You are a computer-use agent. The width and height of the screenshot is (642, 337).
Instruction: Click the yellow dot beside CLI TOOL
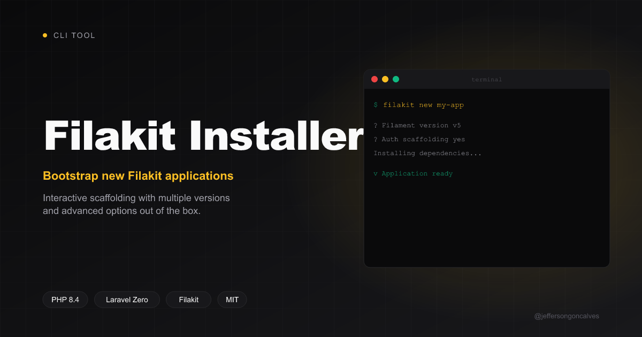pyautogui.click(x=45, y=35)
